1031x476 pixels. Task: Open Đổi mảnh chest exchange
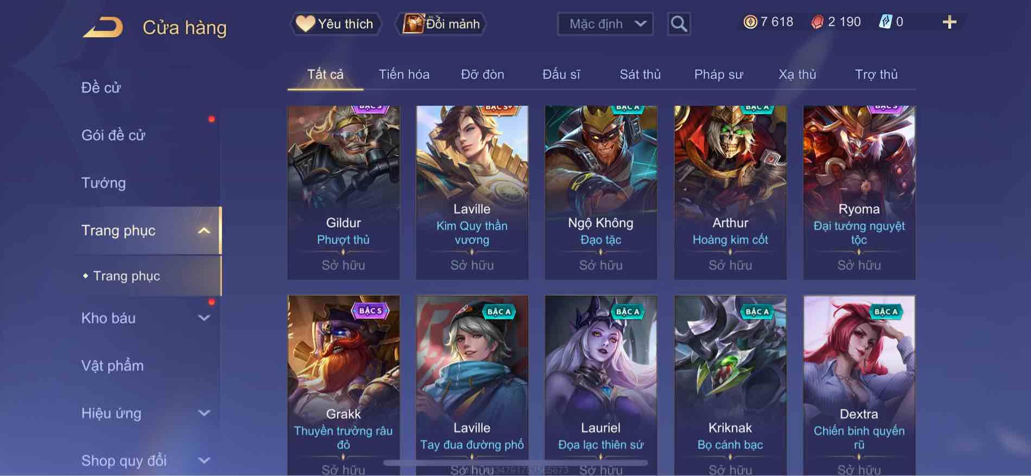point(442,24)
